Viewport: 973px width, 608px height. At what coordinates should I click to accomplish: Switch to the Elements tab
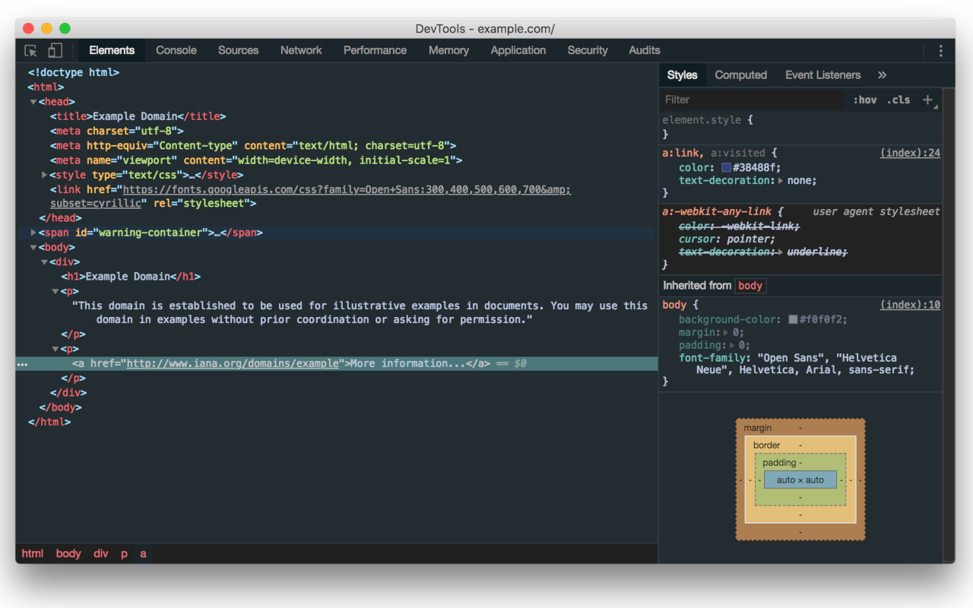click(112, 51)
